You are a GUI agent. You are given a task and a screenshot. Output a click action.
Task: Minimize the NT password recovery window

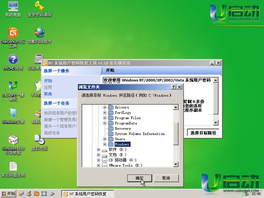tap(212, 63)
